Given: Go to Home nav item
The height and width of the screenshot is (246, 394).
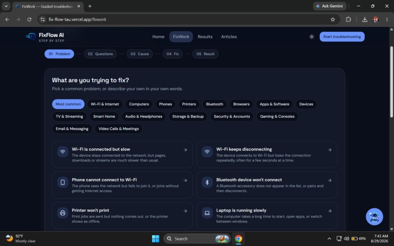Looking at the screenshot, I should pos(158,37).
